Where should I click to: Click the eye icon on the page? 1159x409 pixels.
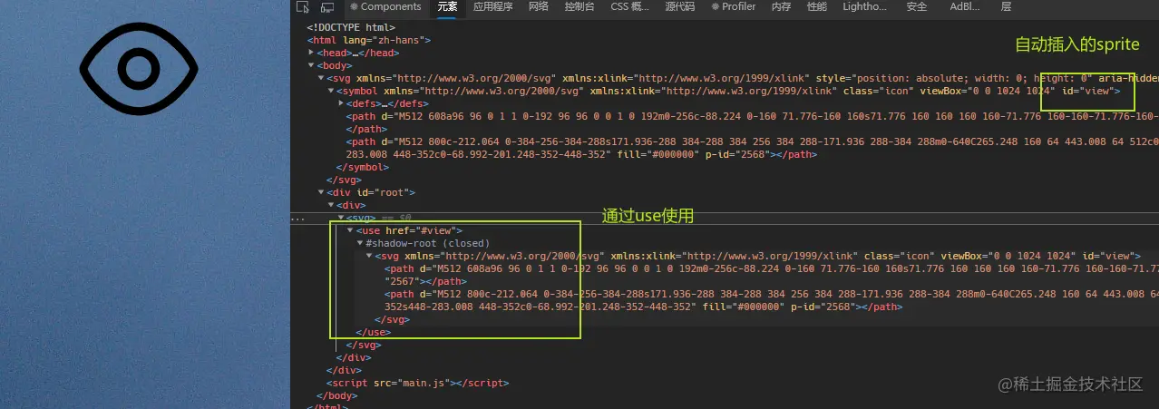click(139, 68)
